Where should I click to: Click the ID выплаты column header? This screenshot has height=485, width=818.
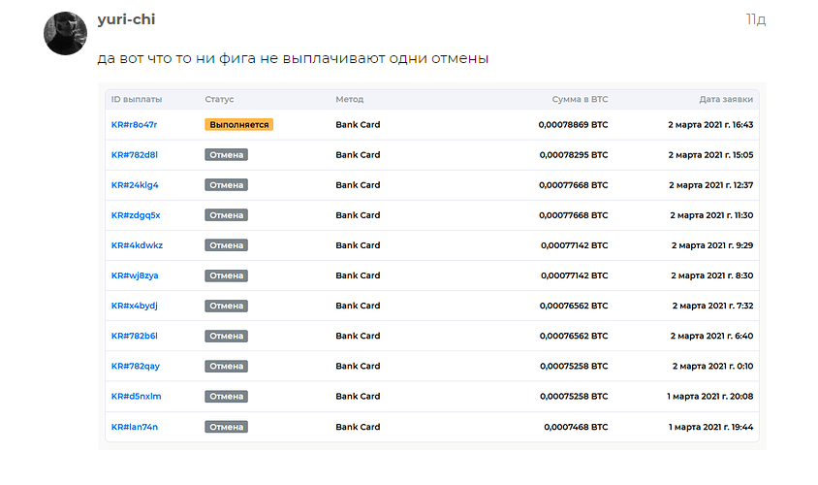coord(137,99)
